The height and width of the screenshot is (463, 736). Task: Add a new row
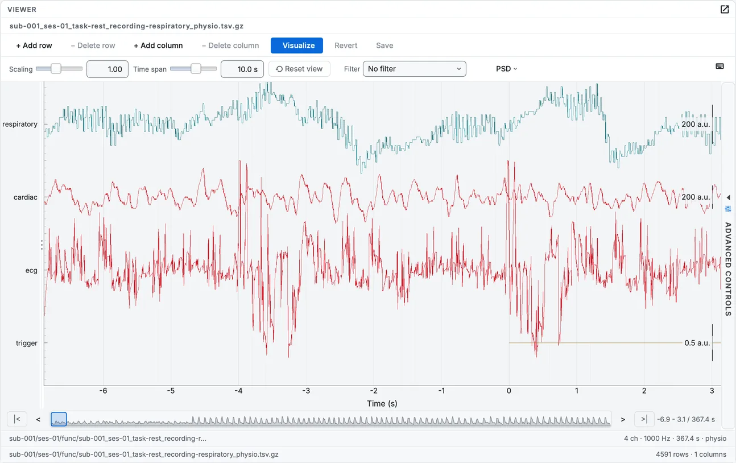click(x=34, y=46)
